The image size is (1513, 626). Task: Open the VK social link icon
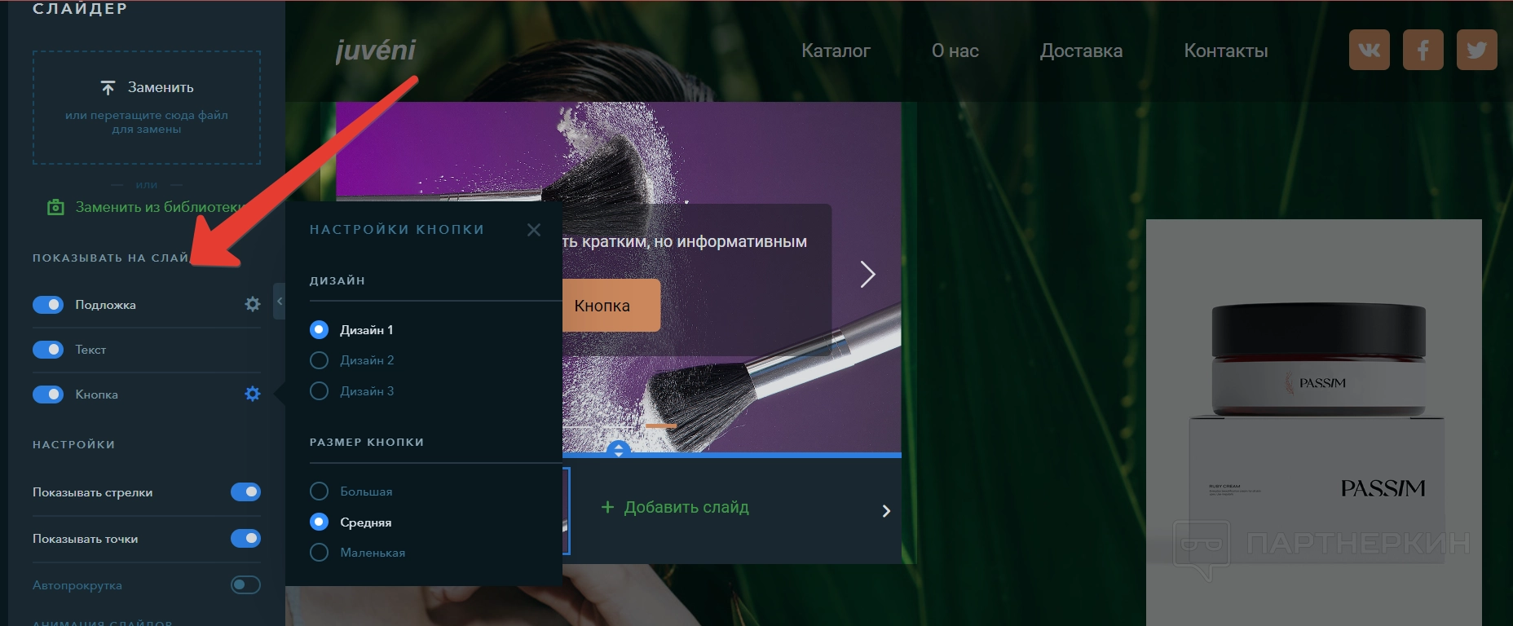click(x=1370, y=50)
